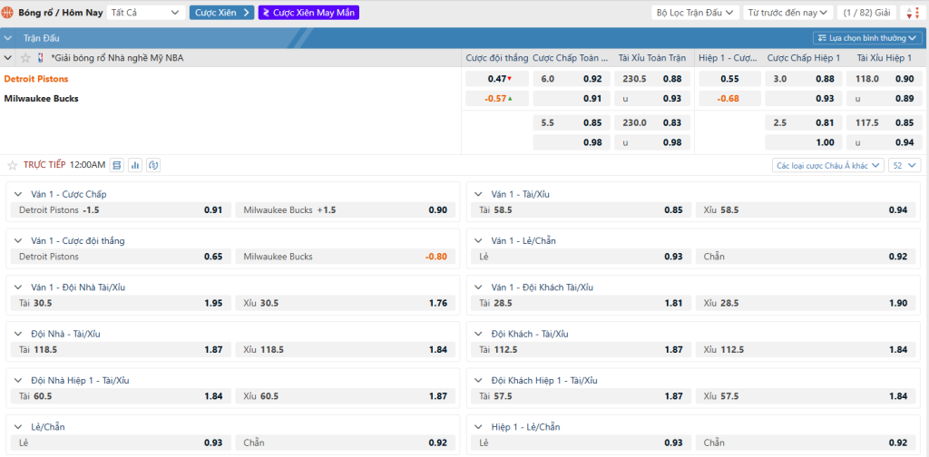Click the basketball sport icon
This screenshot has height=457, width=929.
click(x=7, y=13)
